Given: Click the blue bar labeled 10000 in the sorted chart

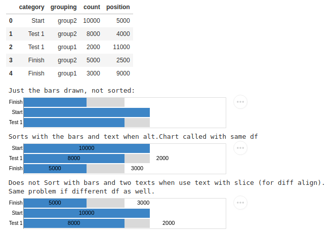Looking at the screenshot, I should [87, 148].
